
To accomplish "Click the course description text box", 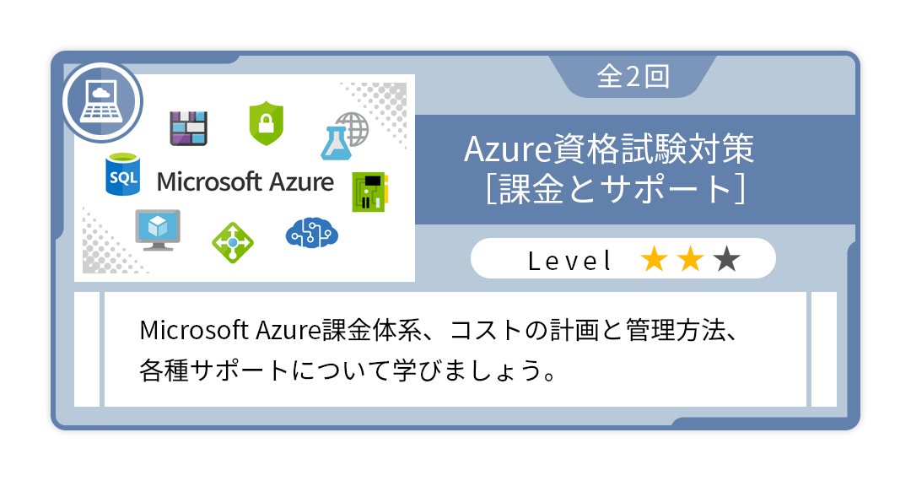I will [x=455, y=349].
